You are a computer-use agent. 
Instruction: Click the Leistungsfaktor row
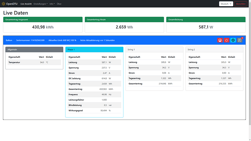(x=94, y=100)
